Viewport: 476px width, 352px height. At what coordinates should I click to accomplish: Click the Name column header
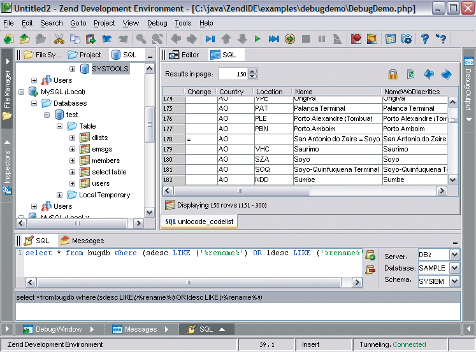pyautogui.click(x=336, y=92)
